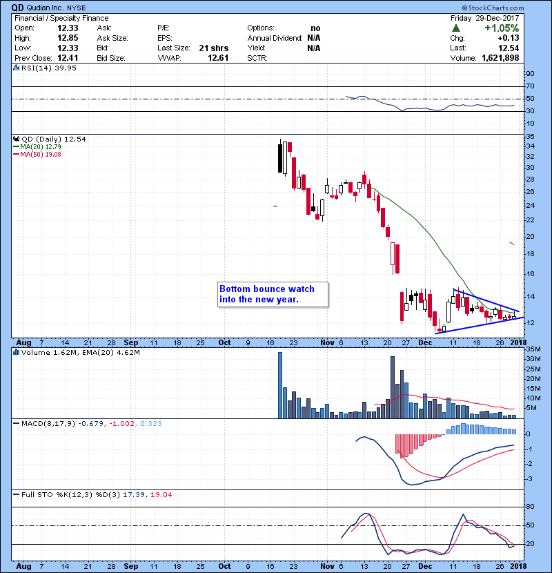Screen dimensions: 552x573
Task: Click the High value 12.85
Action: point(68,38)
